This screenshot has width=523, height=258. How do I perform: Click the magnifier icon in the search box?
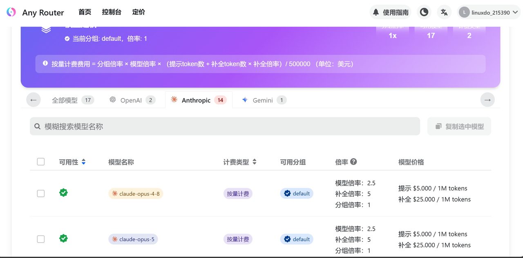click(x=38, y=126)
